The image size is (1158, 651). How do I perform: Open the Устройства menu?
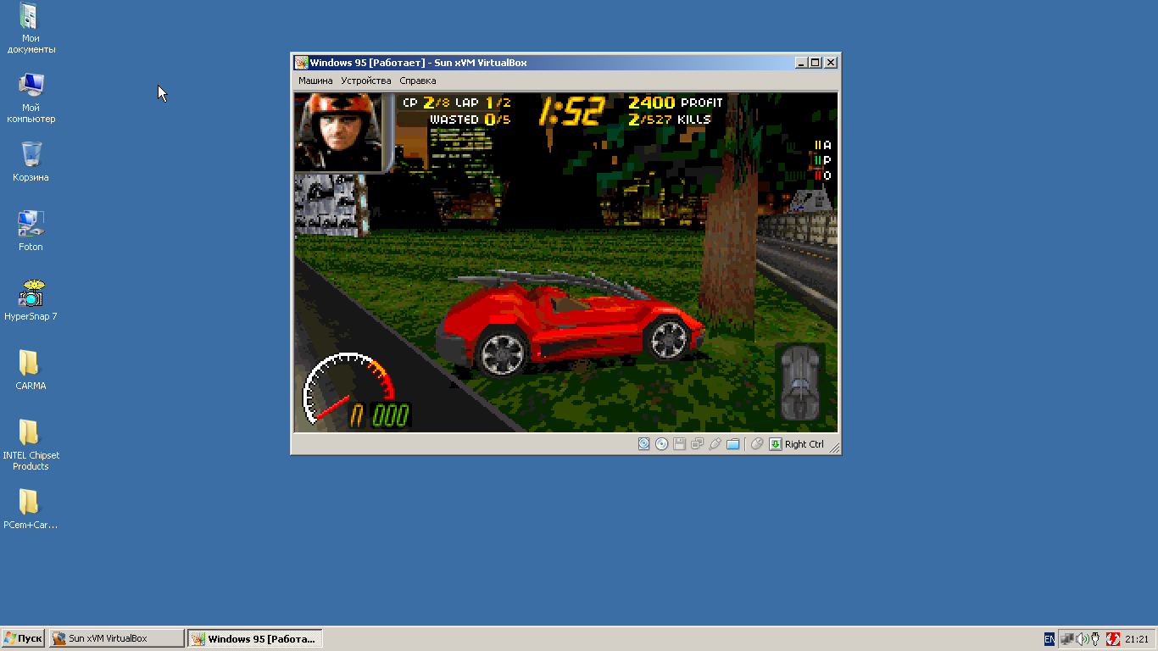coord(366,81)
